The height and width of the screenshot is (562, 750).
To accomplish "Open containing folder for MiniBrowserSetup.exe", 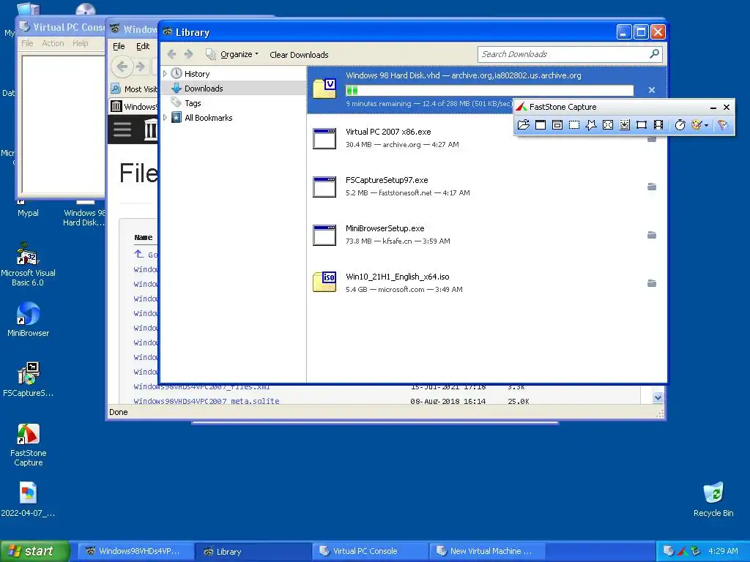I will 651,235.
